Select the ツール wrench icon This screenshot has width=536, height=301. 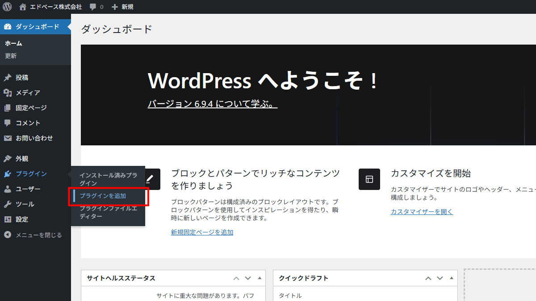click(x=7, y=204)
